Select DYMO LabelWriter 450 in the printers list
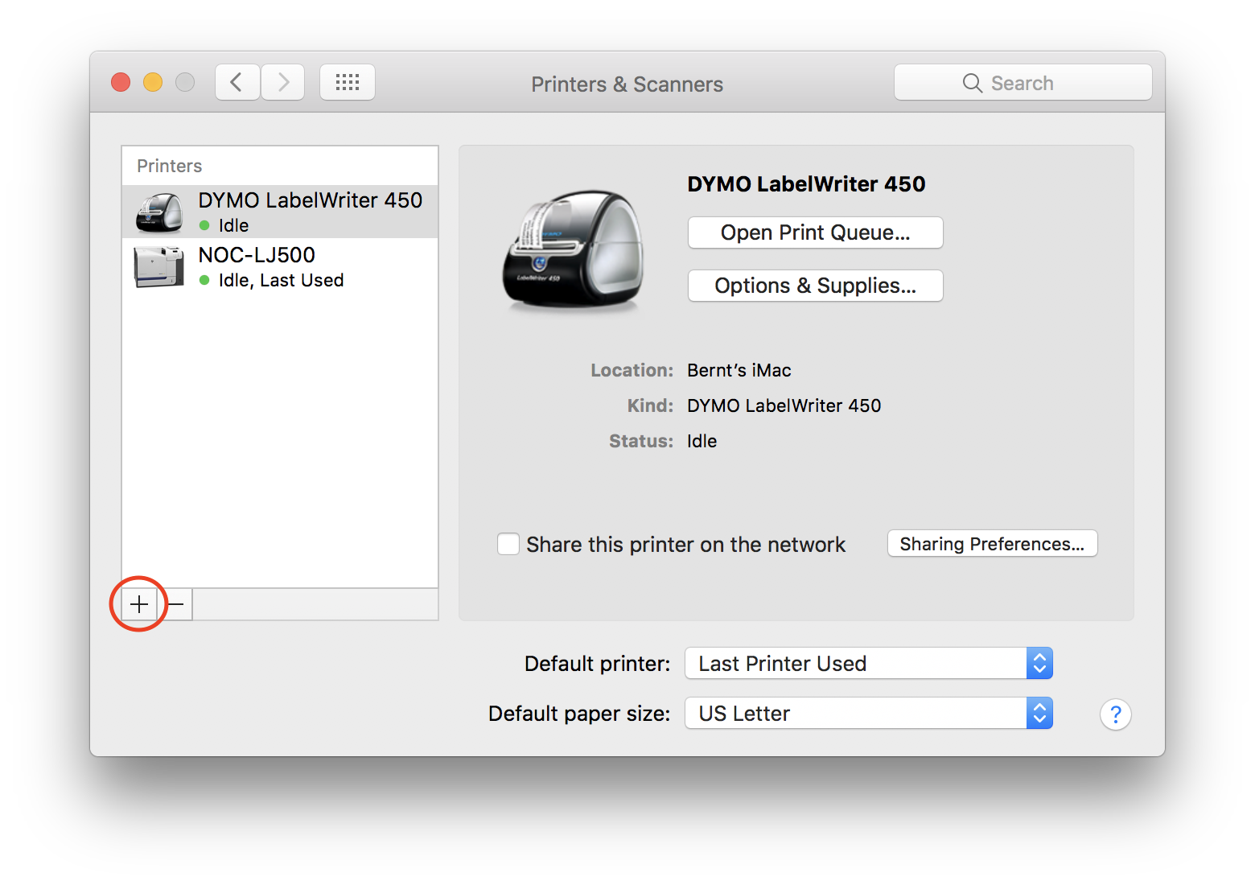 tap(280, 212)
